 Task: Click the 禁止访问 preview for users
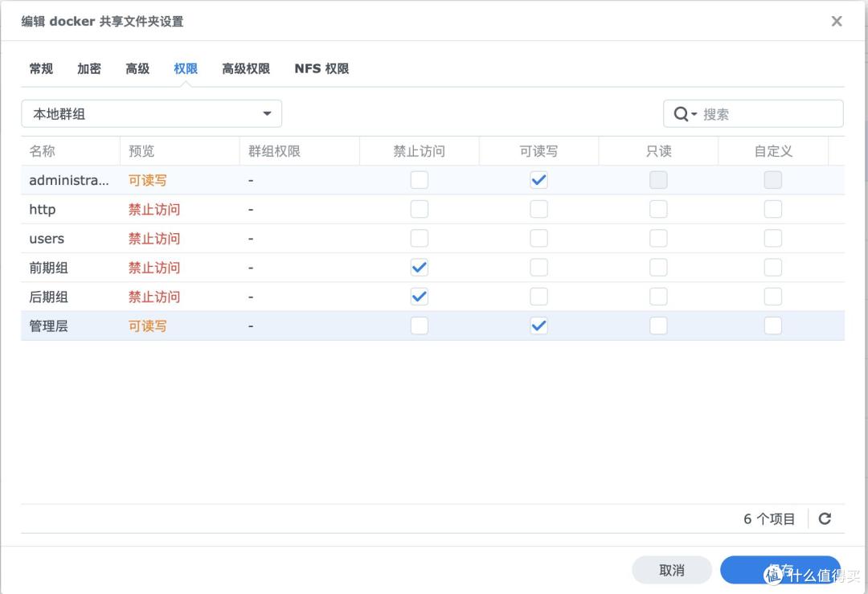[x=154, y=239]
